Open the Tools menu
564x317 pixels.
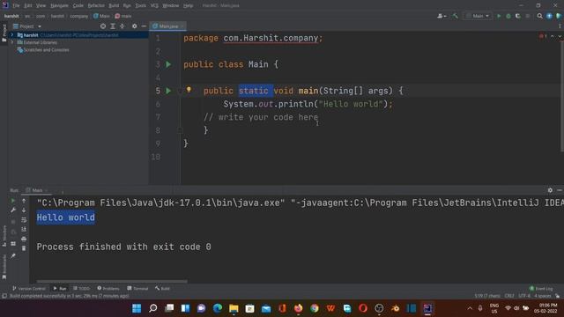click(141, 5)
